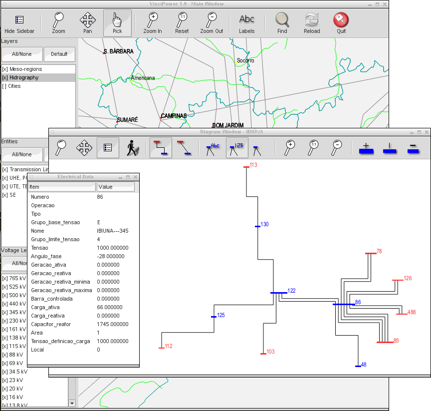Viewport: 431px width, 411px height.
Task: Select bus 113 in the diagram
Action: click(246, 167)
